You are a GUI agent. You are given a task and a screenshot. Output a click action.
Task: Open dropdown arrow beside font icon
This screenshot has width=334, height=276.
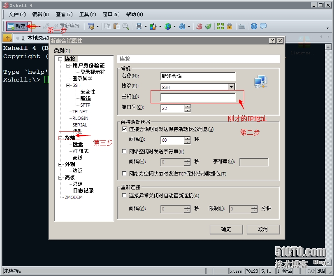pos(189,27)
